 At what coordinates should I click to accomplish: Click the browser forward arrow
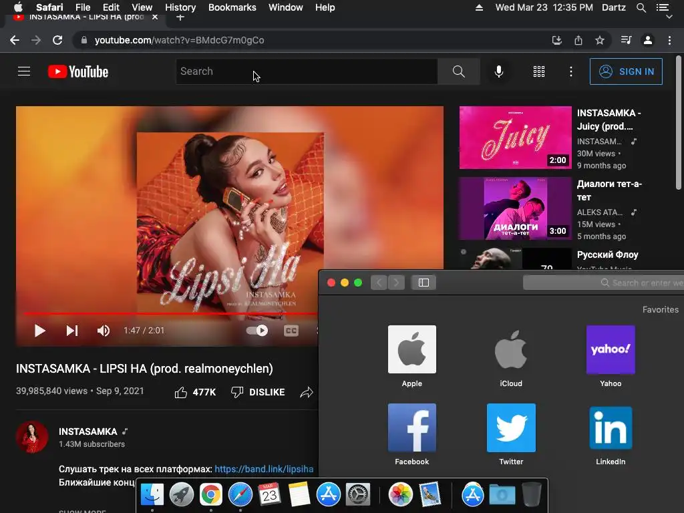point(36,40)
